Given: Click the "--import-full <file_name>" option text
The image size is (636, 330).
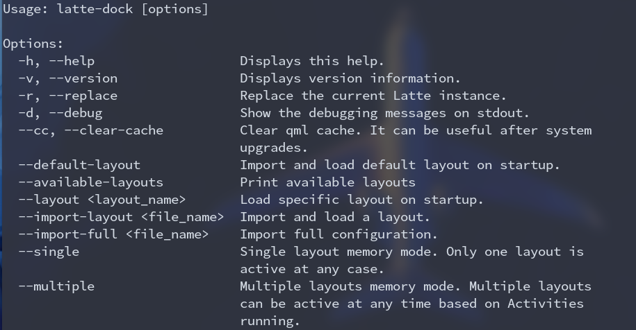Looking at the screenshot, I should 113,234.
